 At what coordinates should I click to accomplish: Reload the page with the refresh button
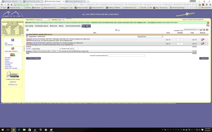8,4
